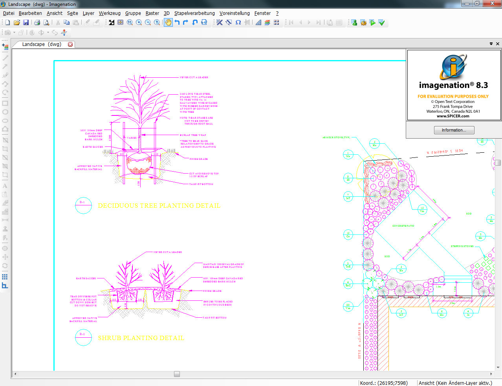The width and height of the screenshot is (502, 386).
Task: Select the Pan hand tool
Action: [x=168, y=22]
